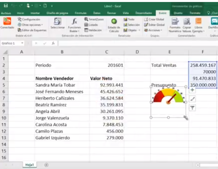Image resolution: width=218 pixels, height=169 pixels.
Task: Add a new sheet with plus button
Action: [46, 165]
